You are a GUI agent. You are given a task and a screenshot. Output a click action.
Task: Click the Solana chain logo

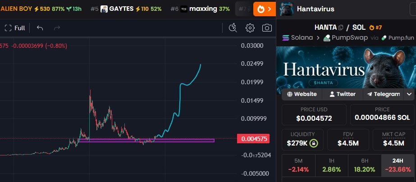coord(286,38)
